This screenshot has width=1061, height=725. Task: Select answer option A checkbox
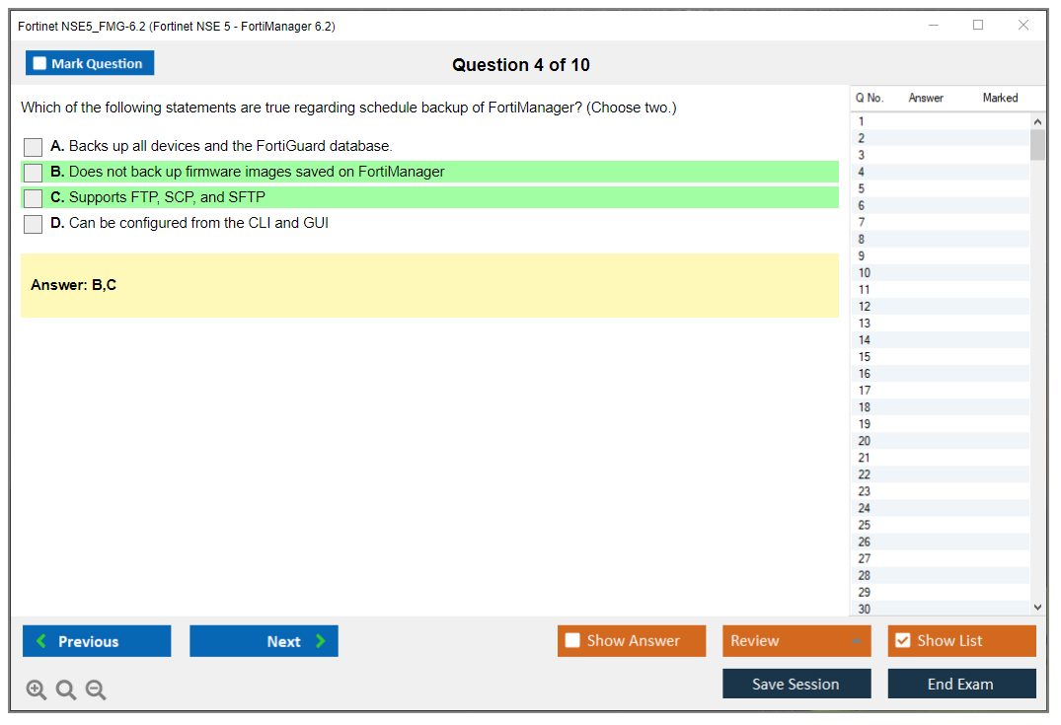click(34, 147)
